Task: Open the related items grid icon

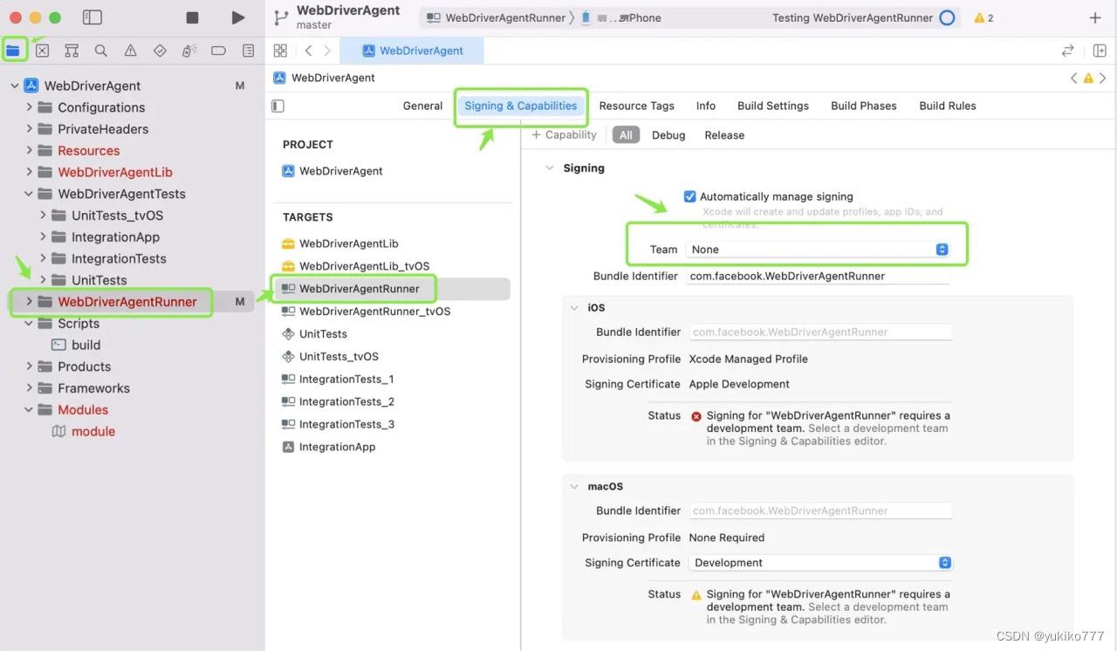Action: pyautogui.click(x=280, y=51)
